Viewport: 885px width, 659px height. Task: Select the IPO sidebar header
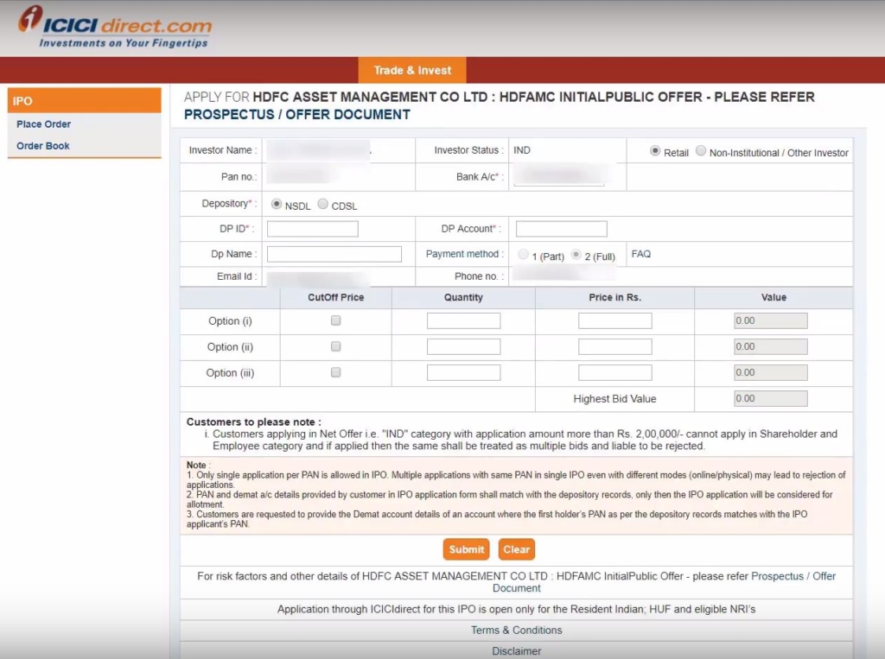(x=85, y=100)
